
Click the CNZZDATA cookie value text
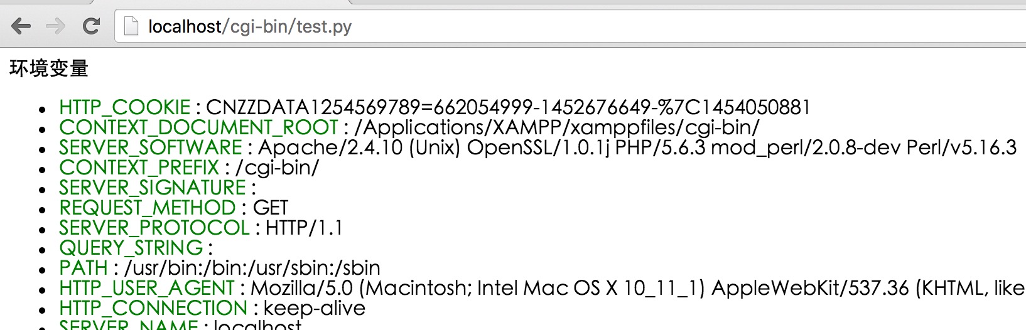[508, 107]
